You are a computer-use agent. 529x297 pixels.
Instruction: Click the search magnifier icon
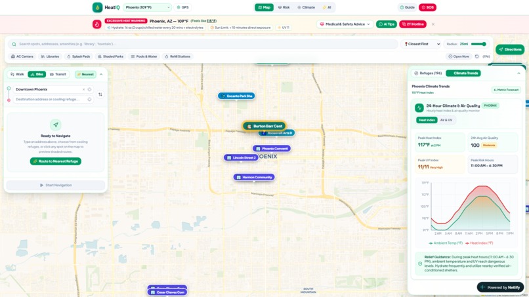pos(14,44)
